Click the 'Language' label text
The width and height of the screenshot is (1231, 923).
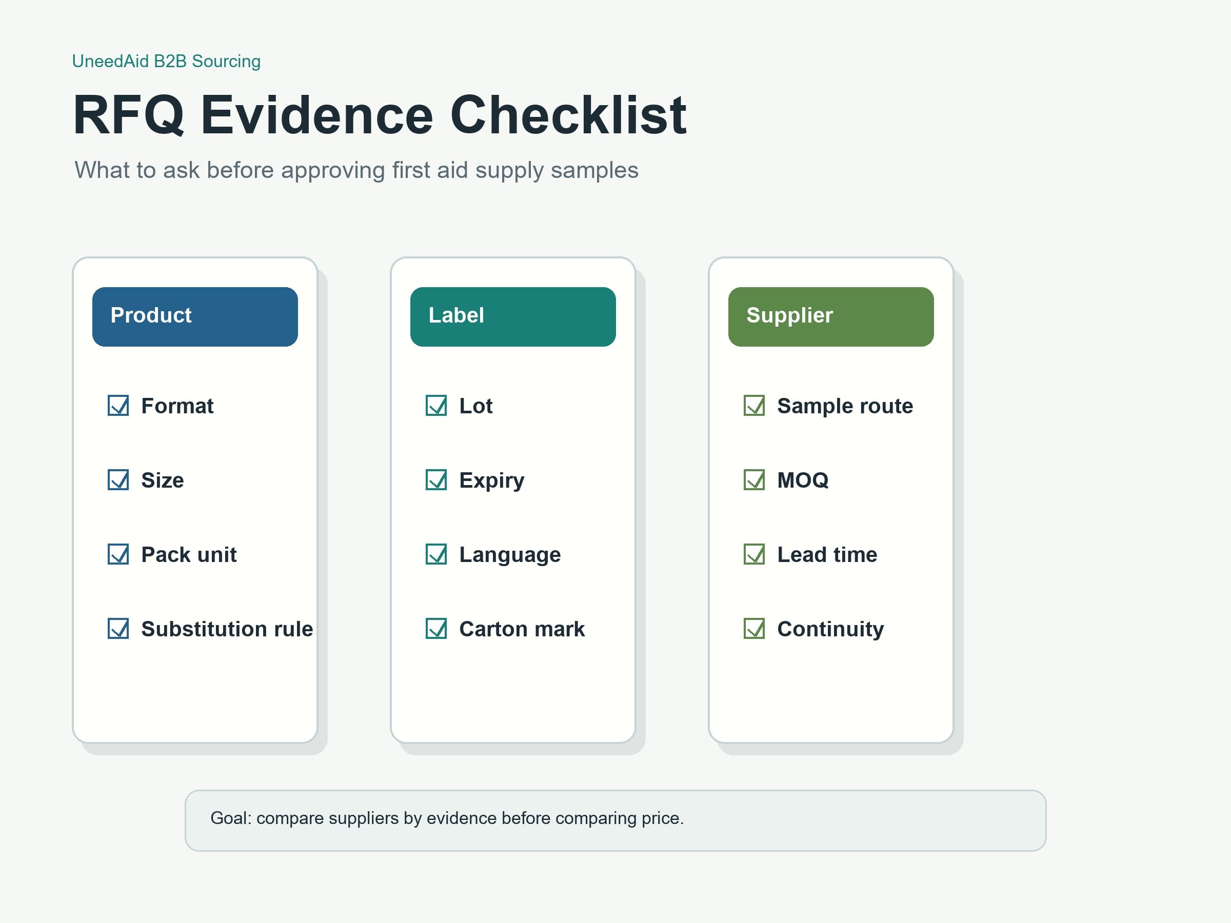(x=510, y=555)
